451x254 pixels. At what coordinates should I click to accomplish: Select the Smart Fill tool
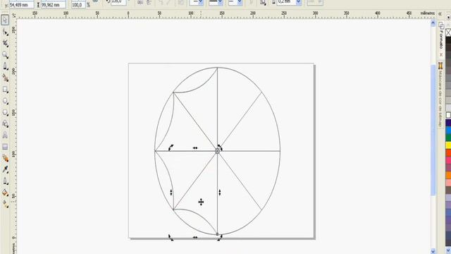(5, 78)
